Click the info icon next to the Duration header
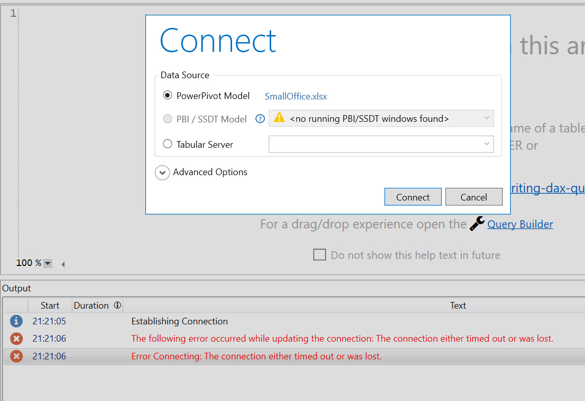The height and width of the screenshot is (401, 585). (x=116, y=305)
